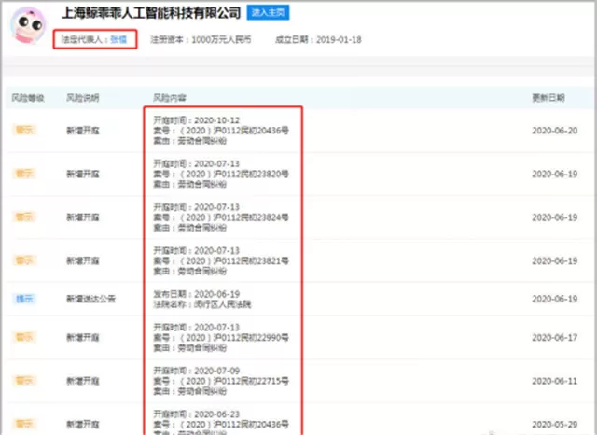This screenshot has width=597, height=435.
Task: Click the blue 提示 badge
Action: tap(24, 299)
